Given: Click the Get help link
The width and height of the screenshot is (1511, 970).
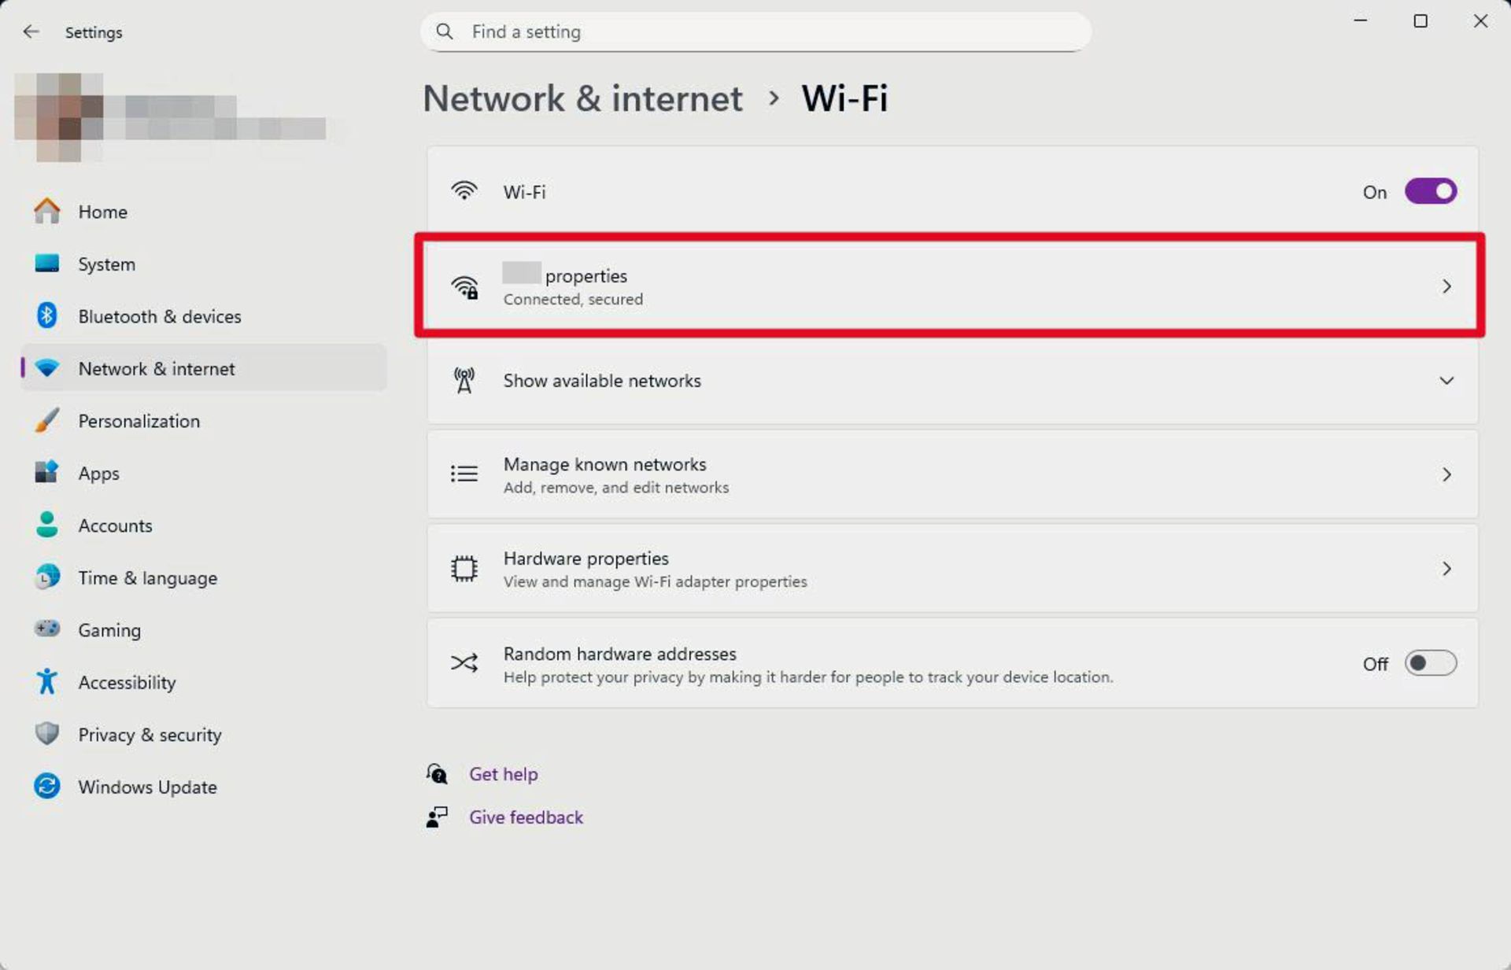Looking at the screenshot, I should (504, 773).
